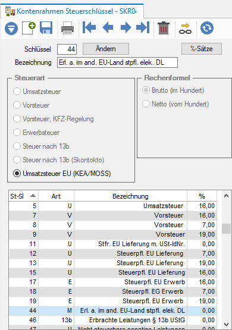
Task: Select row 46 Erbrachte Leistungen § 13b UStG
Action: point(112,320)
